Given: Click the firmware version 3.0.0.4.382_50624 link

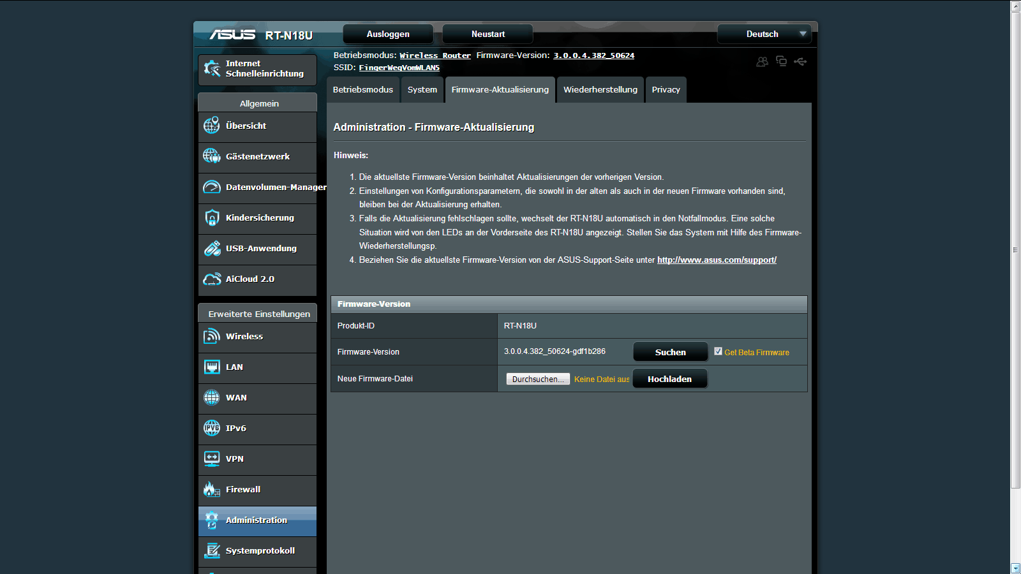Looking at the screenshot, I should point(593,55).
